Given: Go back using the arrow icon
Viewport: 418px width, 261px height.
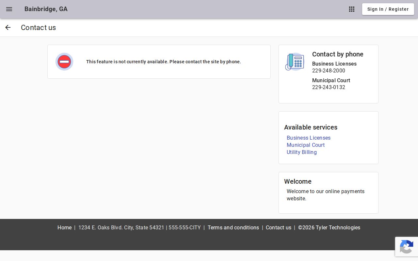Looking at the screenshot, I should pos(8,27).
